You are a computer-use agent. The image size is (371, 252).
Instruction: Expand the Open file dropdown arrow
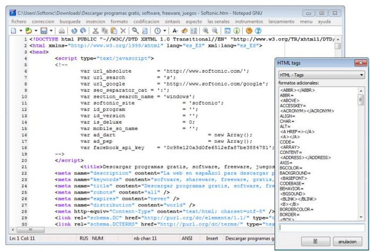[x=36, y=31]
